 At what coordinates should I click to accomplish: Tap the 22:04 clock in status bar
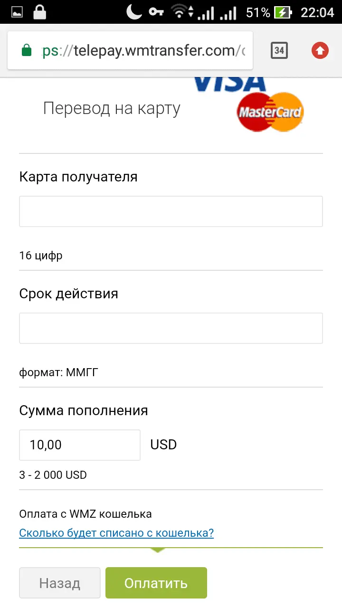[317, 12]
